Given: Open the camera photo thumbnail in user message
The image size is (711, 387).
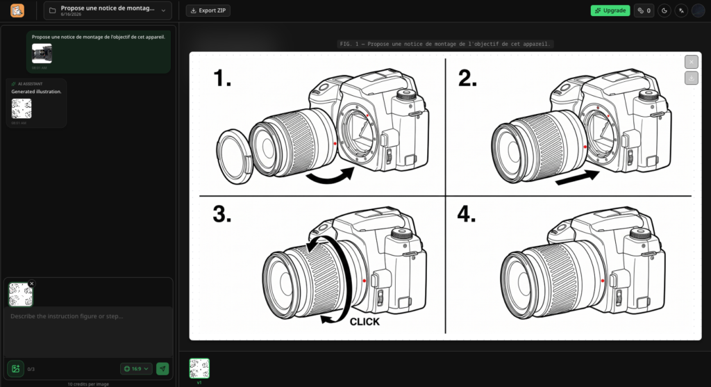Looking at the screenshot, I should click(x=42, y=53).
